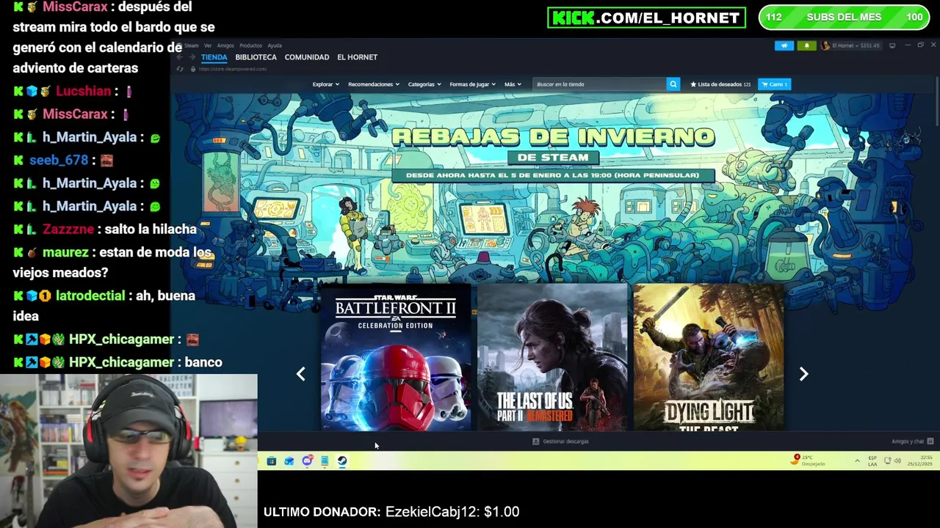Open the Carro shopping cart button
This screenshot has height=528, width=940.
pos(774,84)
